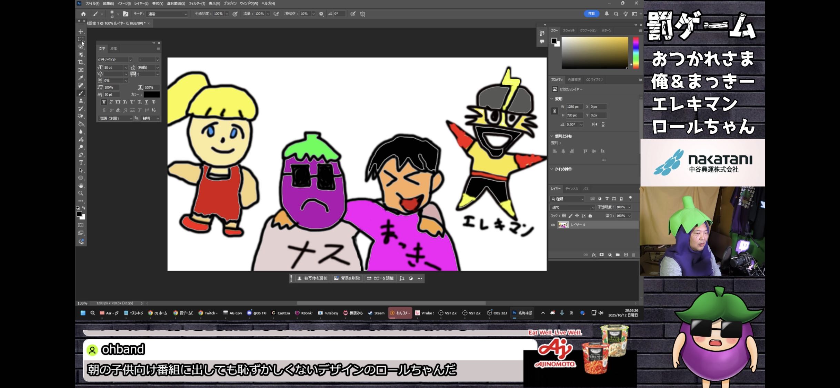Select the Eyedropper tool

(x=81, y=78)
